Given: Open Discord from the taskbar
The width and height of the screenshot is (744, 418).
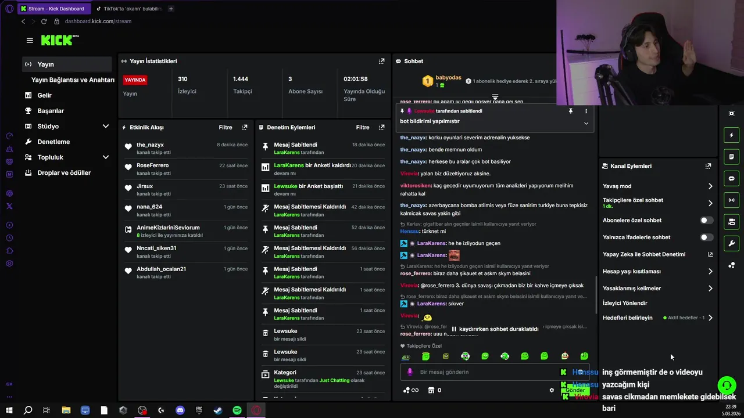Looking at the screenshot, I should tap(180, 410).
